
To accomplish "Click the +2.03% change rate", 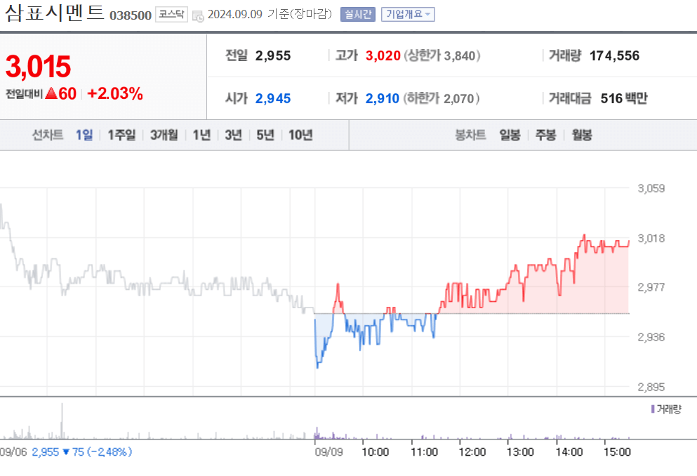I will click(115, 93).
